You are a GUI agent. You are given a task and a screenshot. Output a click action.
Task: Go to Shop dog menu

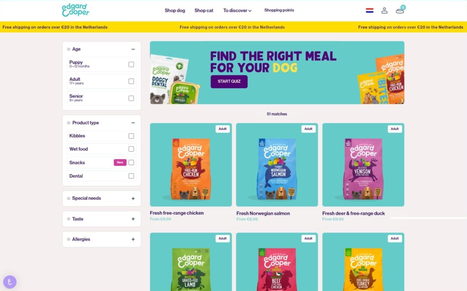click(x=175, y=10)
